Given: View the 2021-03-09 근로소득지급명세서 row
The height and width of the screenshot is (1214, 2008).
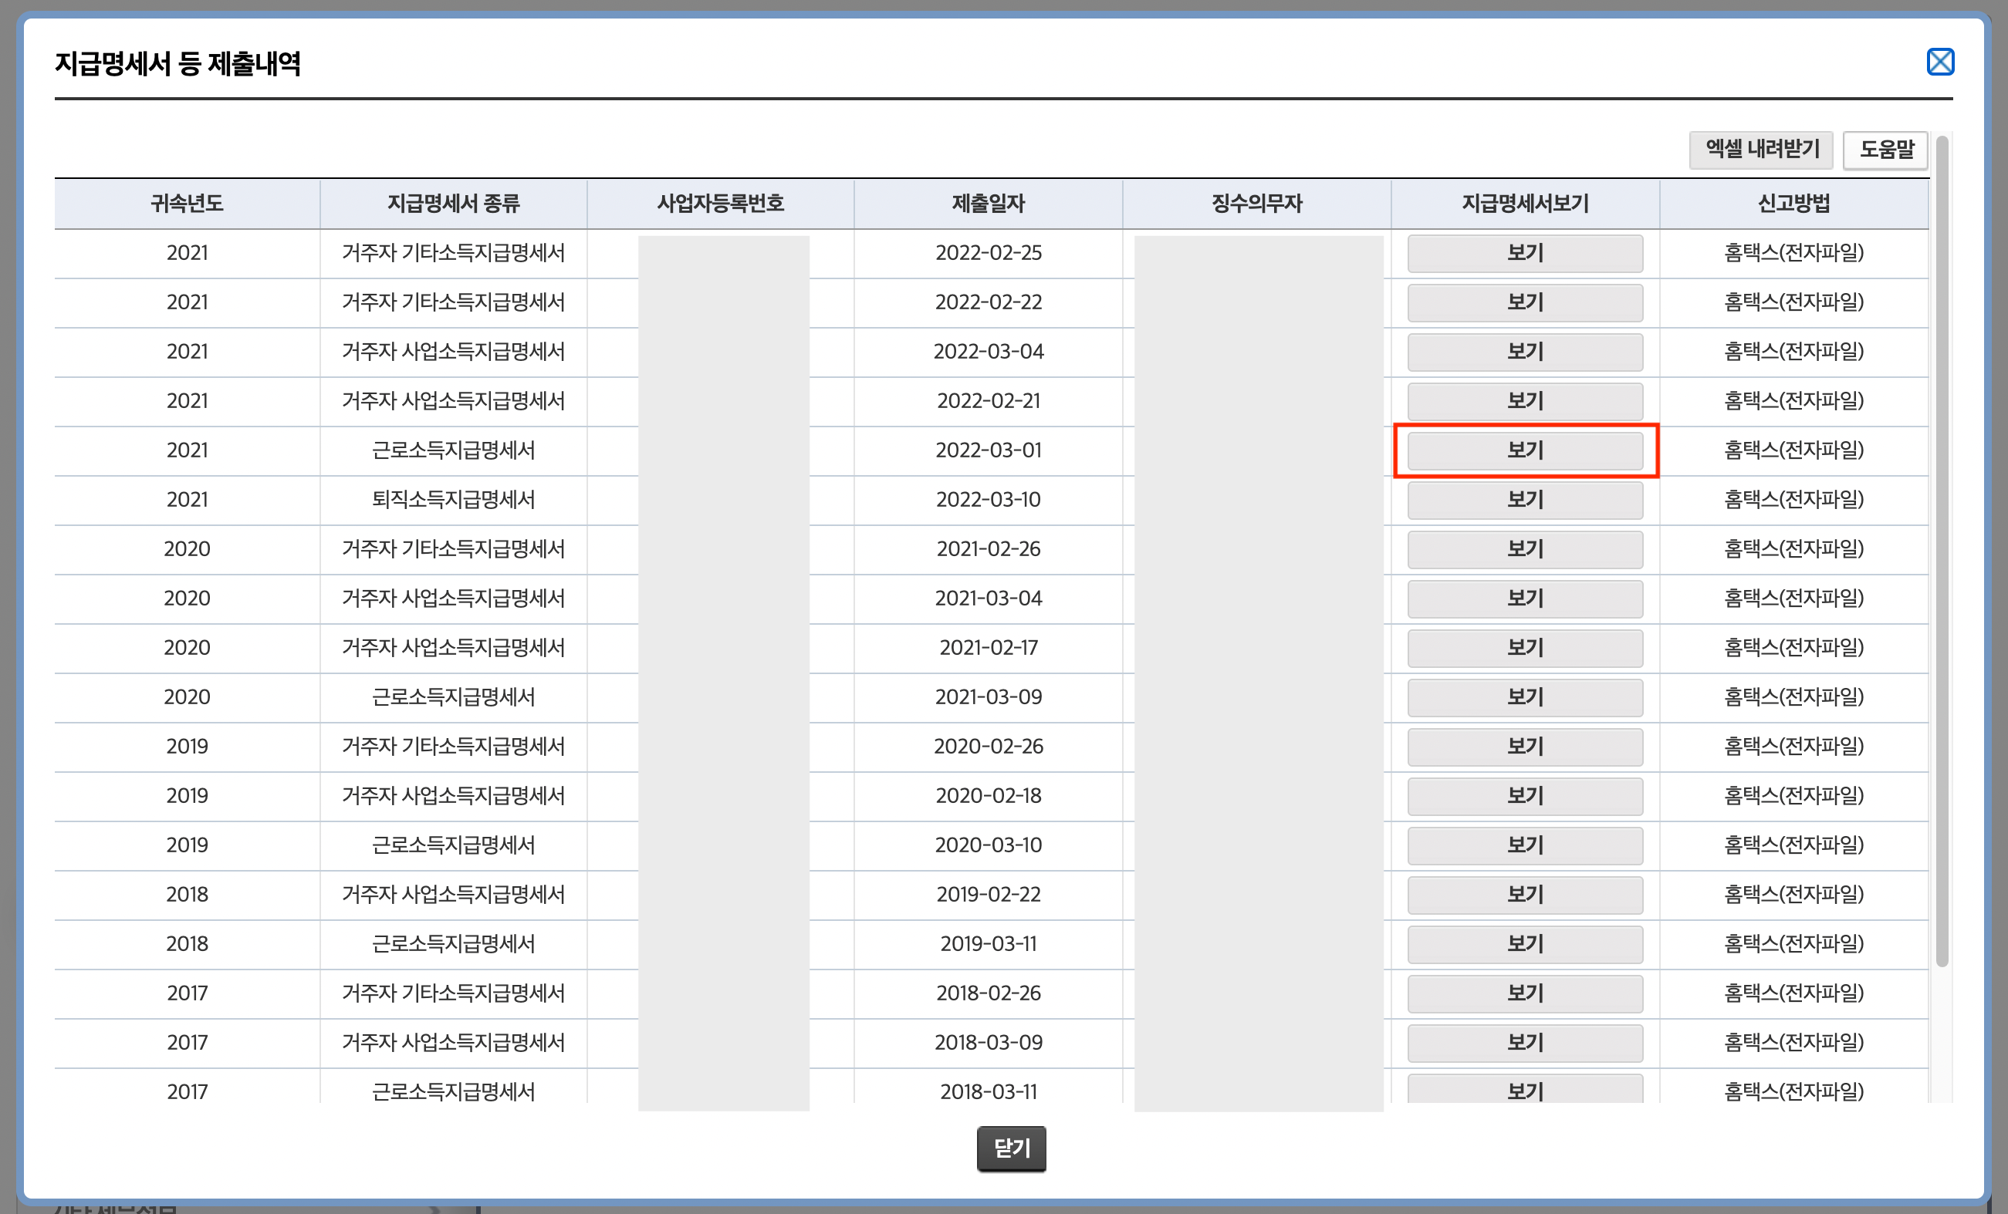Looking at the screenshot, I should [1524, 698].
